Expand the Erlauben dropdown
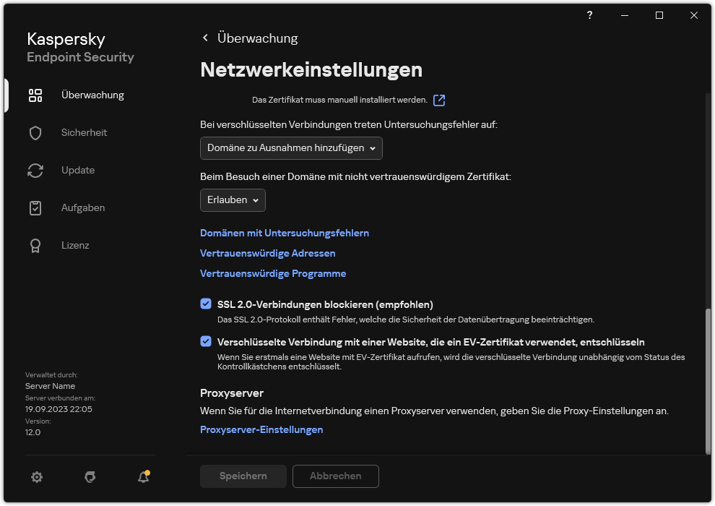Screen dimensions: 715x506 [232, 200]
